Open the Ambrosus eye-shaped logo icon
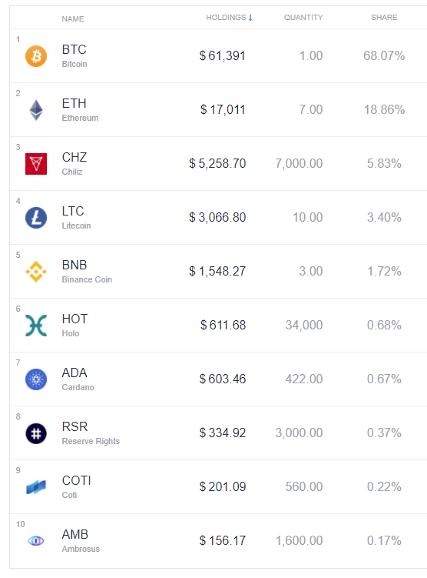Viewport: 427px width, 578px height. 36,541
